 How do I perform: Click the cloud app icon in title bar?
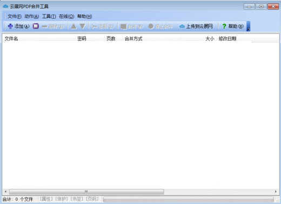(5, 6)
